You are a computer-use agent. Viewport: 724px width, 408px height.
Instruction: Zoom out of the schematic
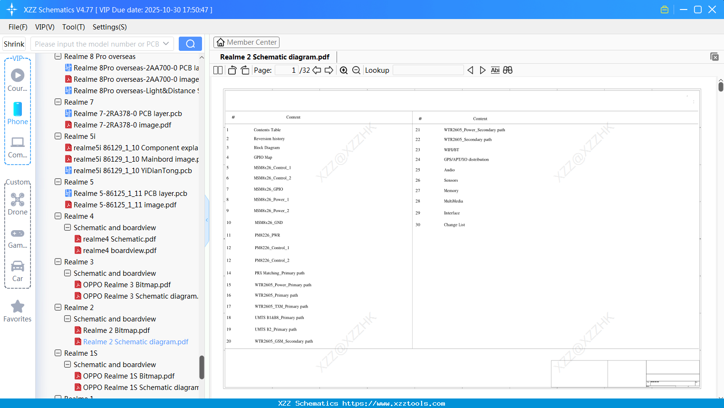click(x=356, y=70)
